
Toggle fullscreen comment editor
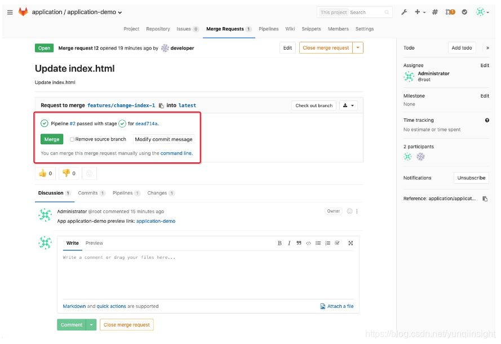point(351,243)
